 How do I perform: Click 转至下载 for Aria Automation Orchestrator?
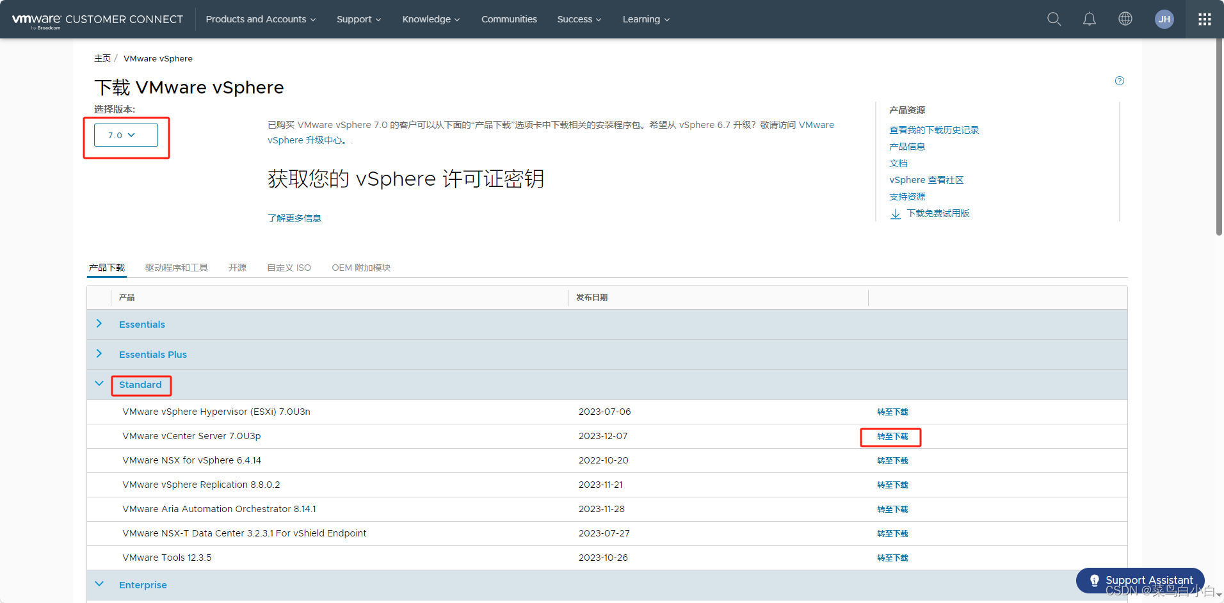(892, 510)
